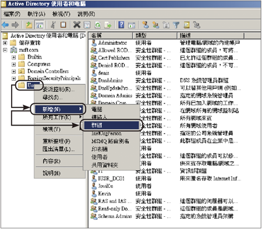The width and height of the screenshot is (262, 229).
Task: Sort by the 類型 column header
Action: [155, 35]
